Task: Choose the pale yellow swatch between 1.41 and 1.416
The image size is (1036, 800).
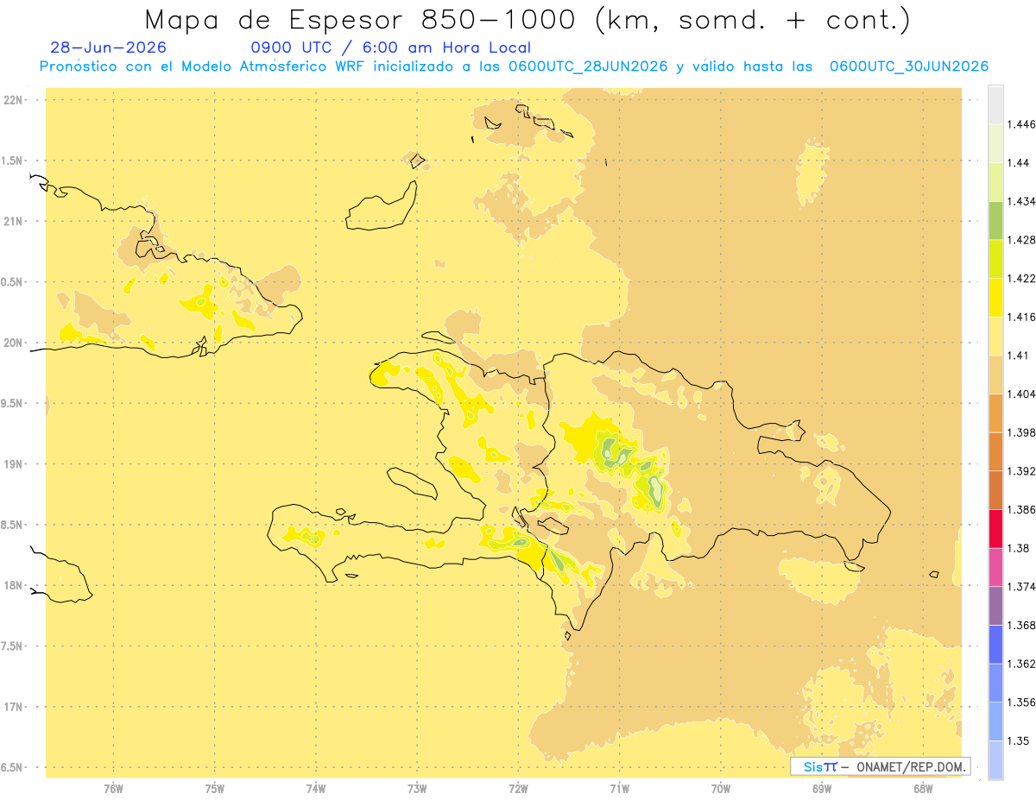Action: point(995,336)
